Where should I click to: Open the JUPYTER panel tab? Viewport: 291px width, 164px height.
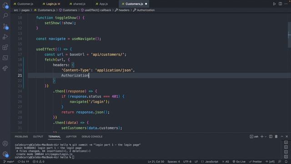pyautogui.click(x=71, y=137)
